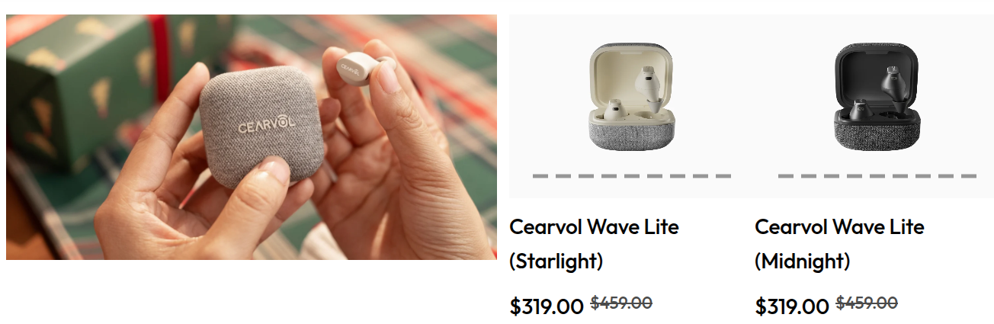Select the crossed-out $459.00 price for Midnight
The width and height of the screenshot is (994, 324).
[867, 303]
